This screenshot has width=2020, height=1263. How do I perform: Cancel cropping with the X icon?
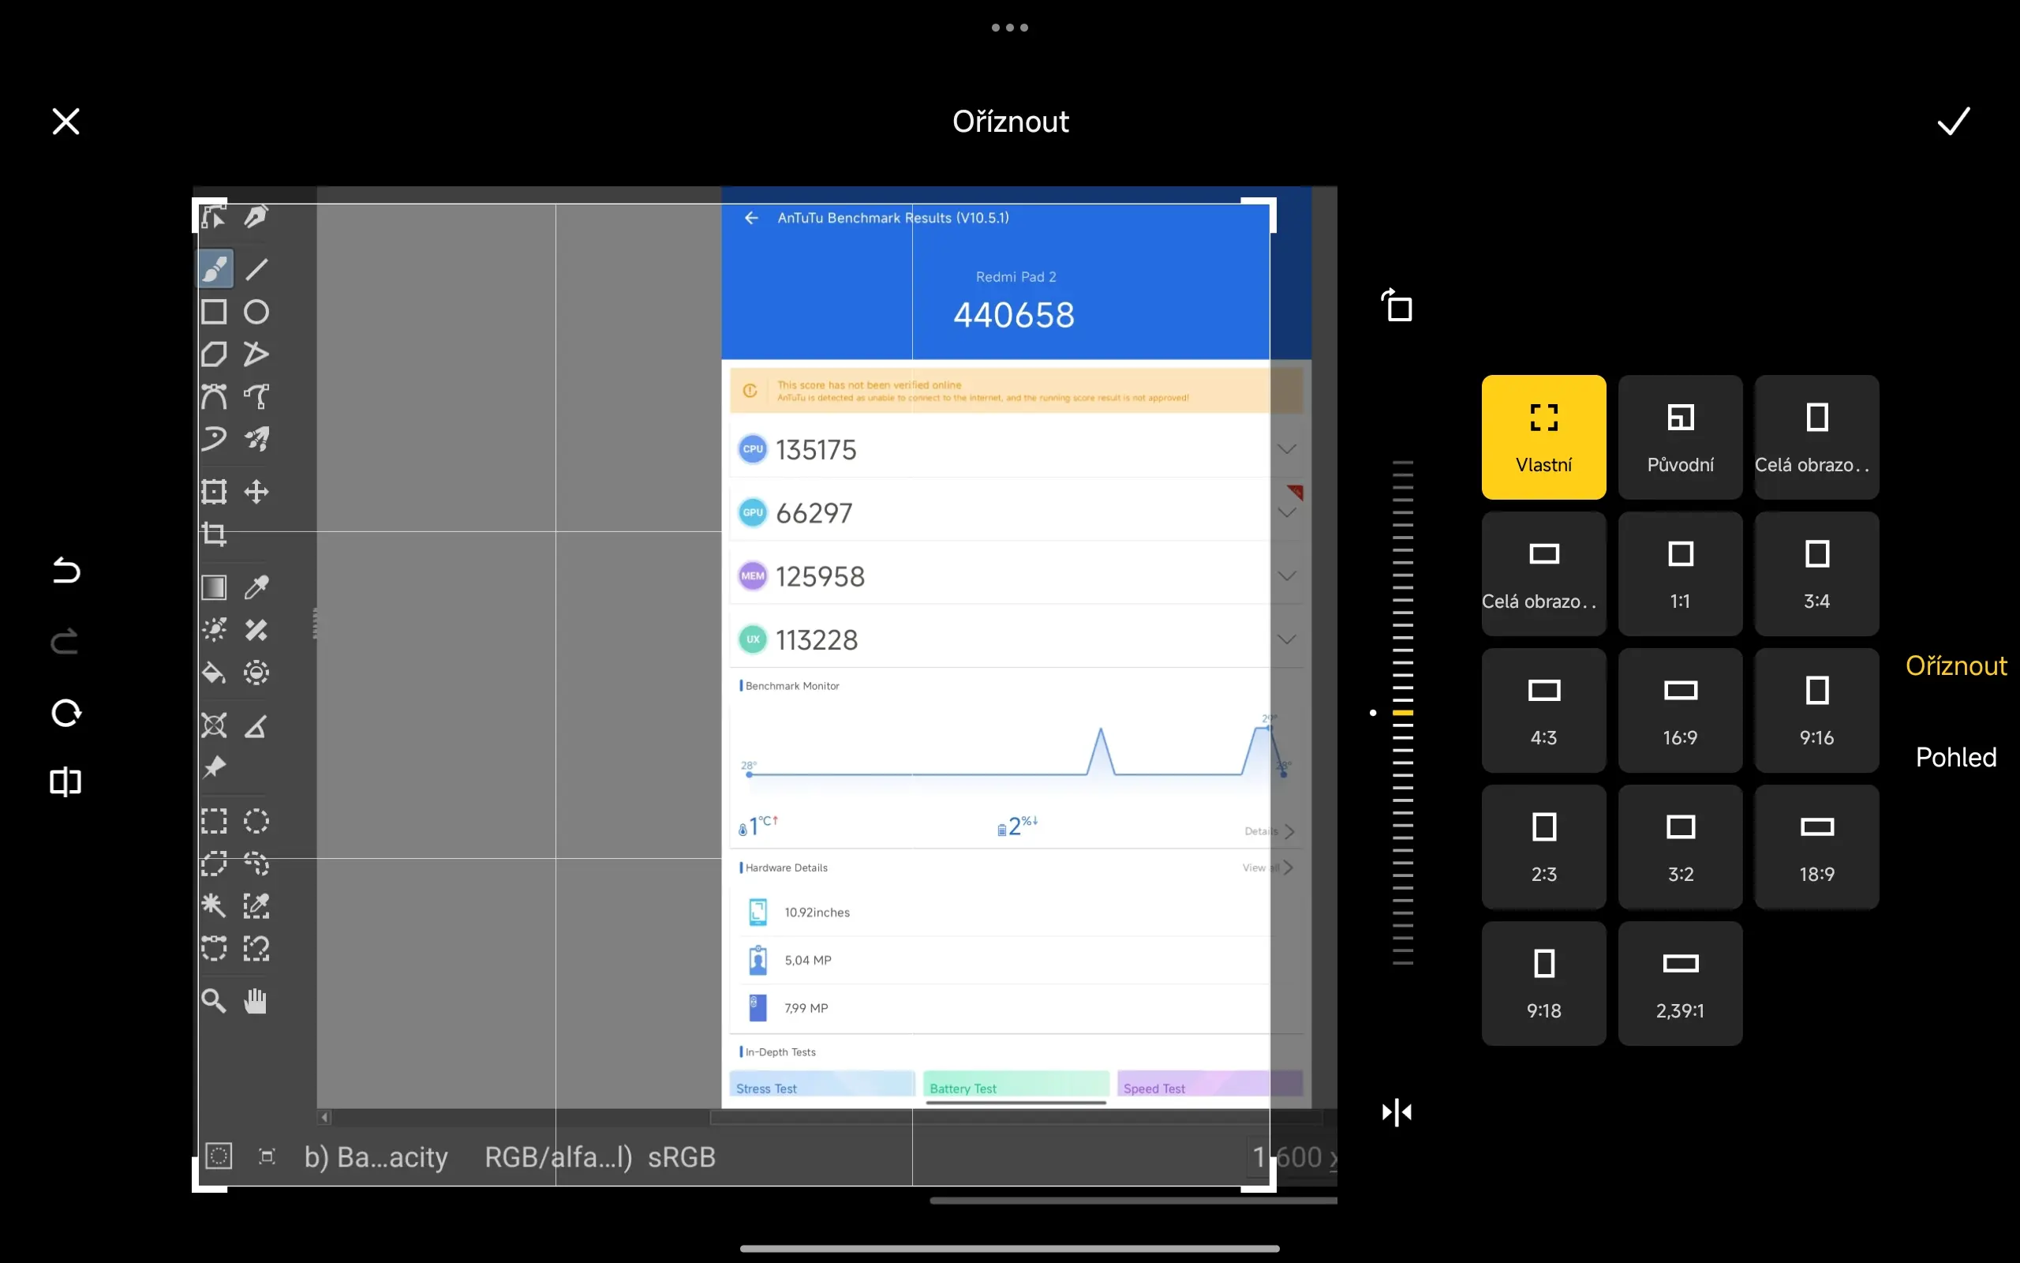click(66, 121)
